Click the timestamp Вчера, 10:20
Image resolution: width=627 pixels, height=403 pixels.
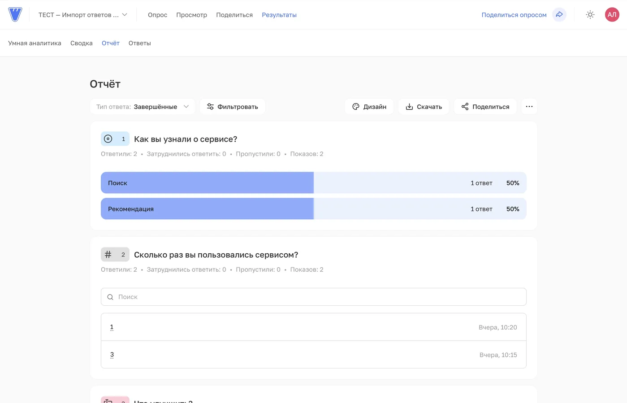498,327
